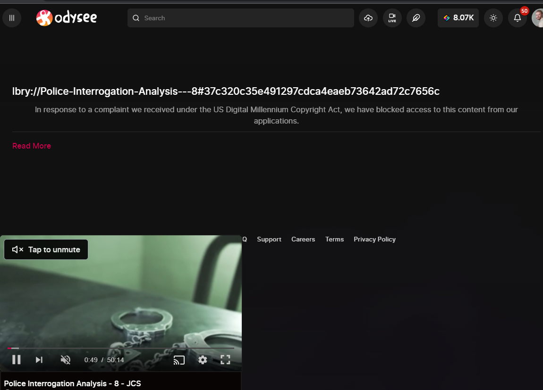This screenshot has width=543, height=390.
Task: Click the Go Live camera icon
Action: tap(392, 18)
